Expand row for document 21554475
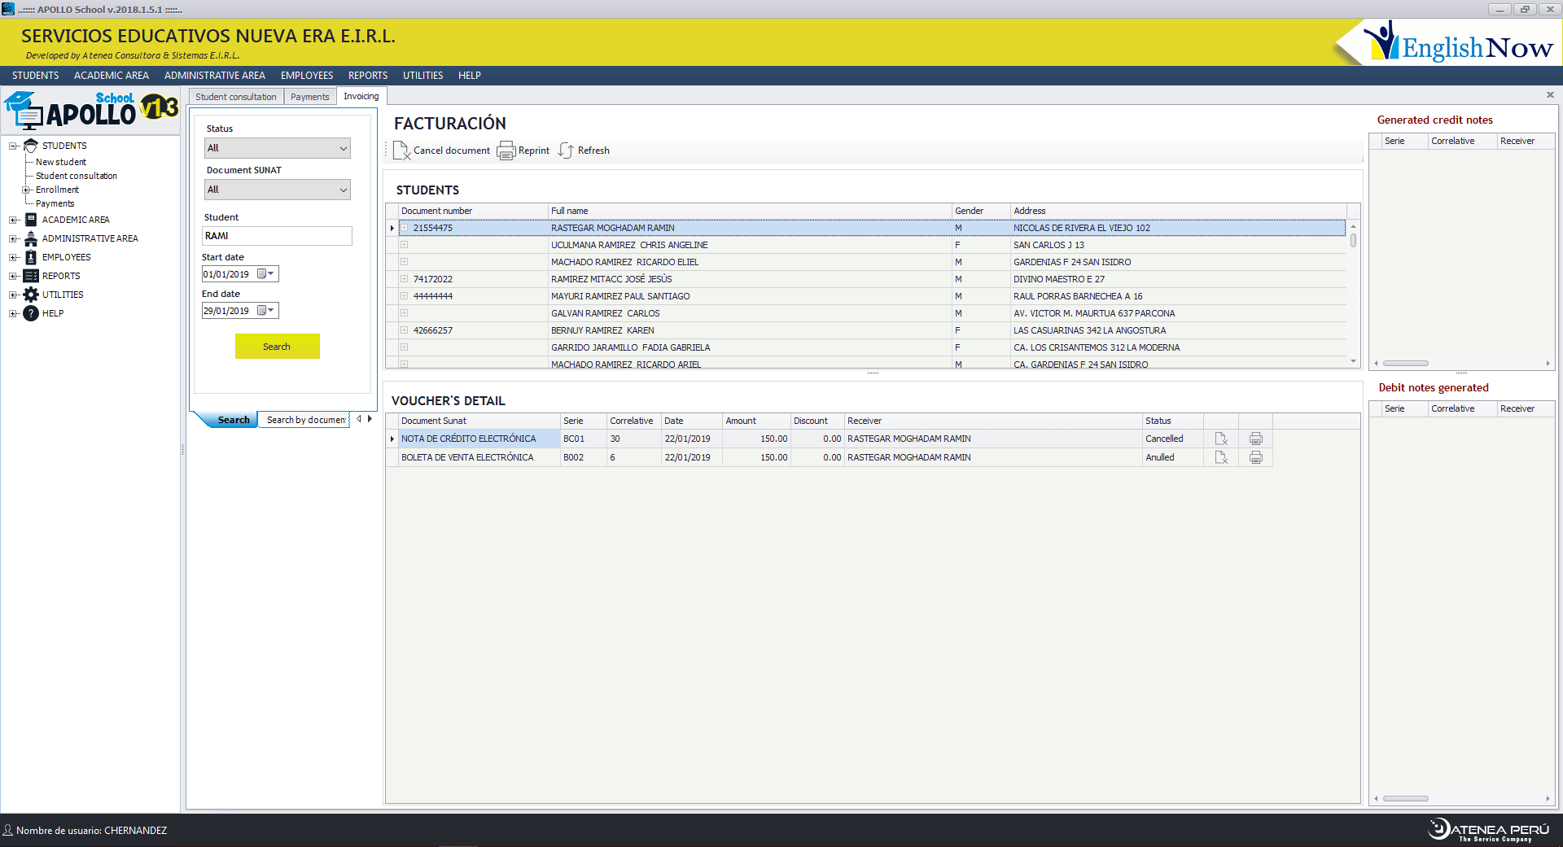Image resolution: width=1563 pixels, height=847 pixels. click(x=404, y=228)
